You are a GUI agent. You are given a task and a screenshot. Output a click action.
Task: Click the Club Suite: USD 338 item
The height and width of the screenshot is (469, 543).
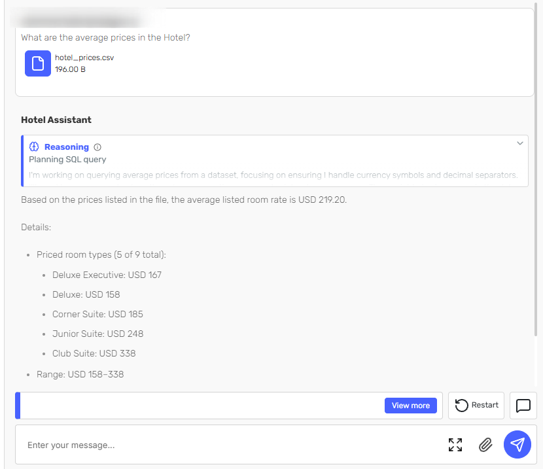click(94, 353)
